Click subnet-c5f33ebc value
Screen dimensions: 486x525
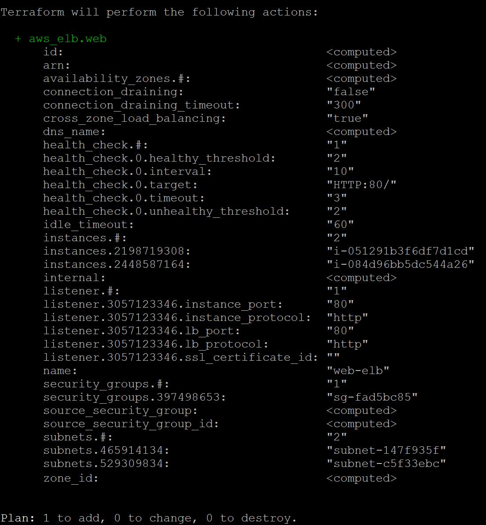click(x=386, y=463)
